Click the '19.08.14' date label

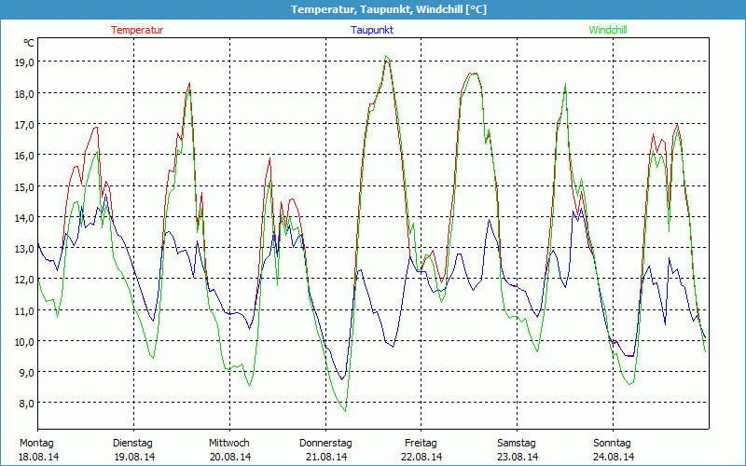point(134,457)
